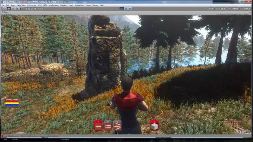Open the GameObject menu
Image resolution: width=253 pixels, height=142 pixels.
click(x=21, y=5)
